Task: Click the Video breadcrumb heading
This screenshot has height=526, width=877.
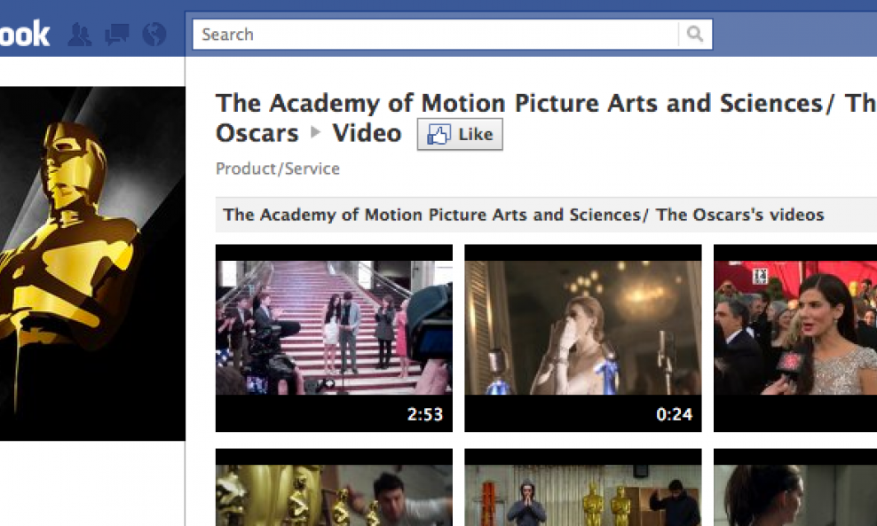Action: [367, 133]
